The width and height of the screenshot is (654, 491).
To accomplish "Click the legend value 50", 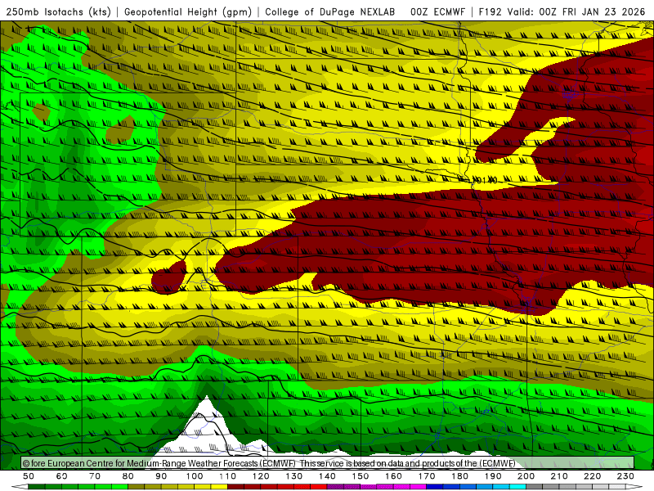I will tap(29, 476).
